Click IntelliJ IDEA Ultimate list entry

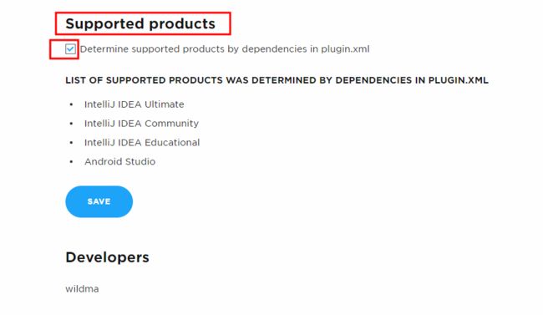coord(134,104)
